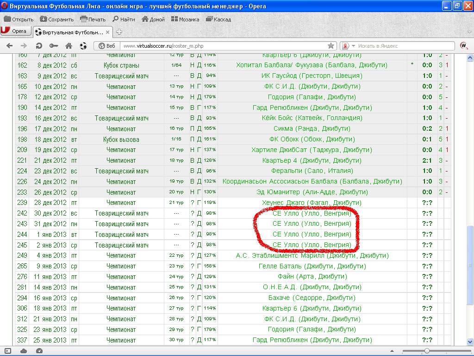Click the Кубок страны tournament cell

click(121, 65)
